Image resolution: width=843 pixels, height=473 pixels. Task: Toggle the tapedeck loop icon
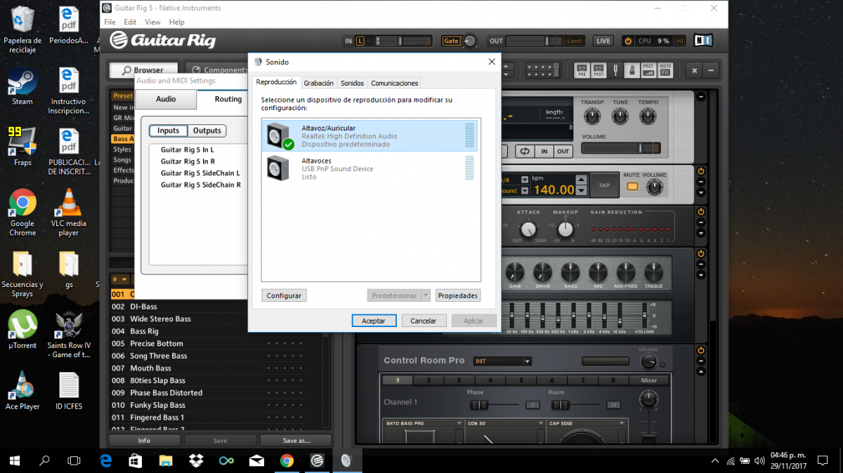tap(524, 151)
